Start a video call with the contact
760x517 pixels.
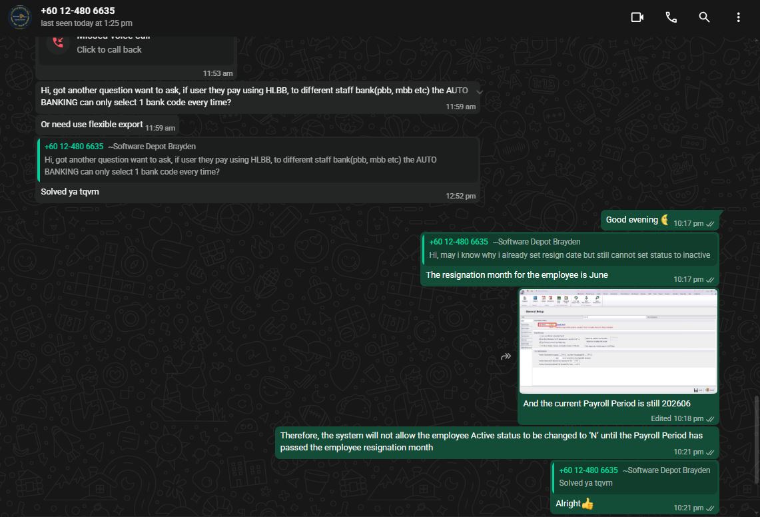click(x=637, y=17)
